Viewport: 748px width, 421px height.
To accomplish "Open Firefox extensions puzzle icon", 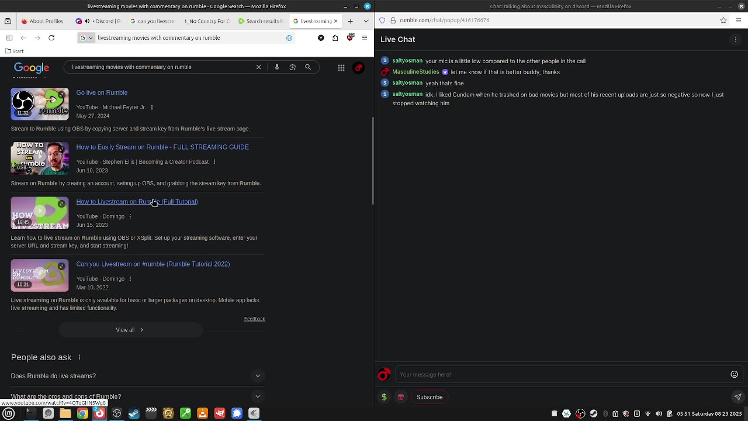I will [x=335, y=38].
